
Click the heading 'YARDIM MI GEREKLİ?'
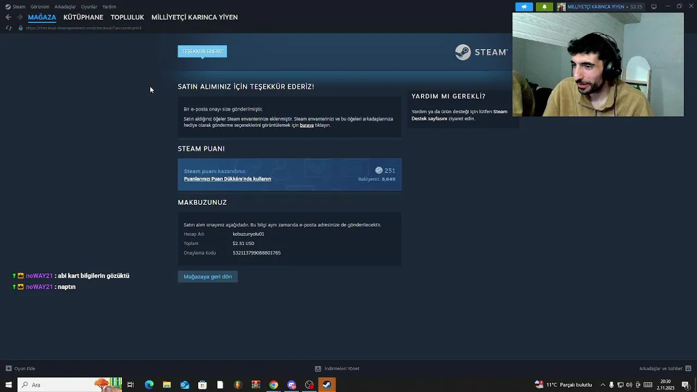tap(448, 96)
